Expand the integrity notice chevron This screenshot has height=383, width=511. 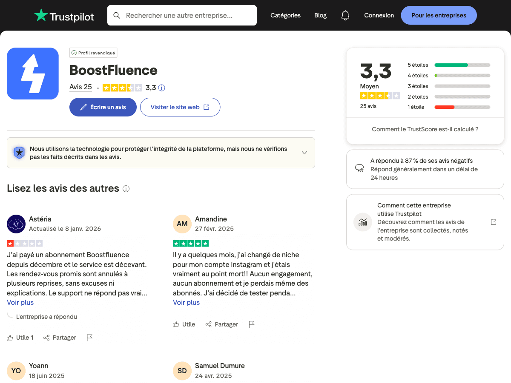(x=304, y=153)
